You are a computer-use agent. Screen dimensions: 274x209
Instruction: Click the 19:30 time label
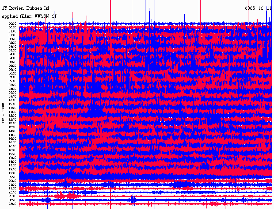coord(13,173)
